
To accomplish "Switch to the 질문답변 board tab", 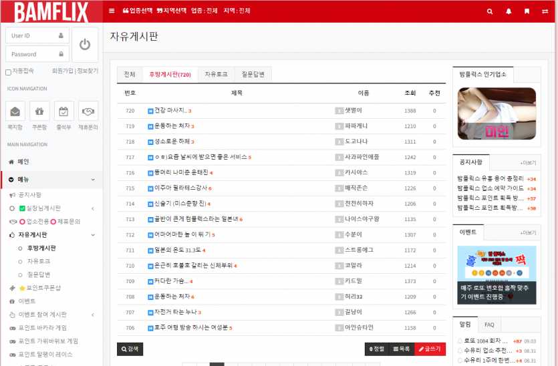I will point(253,74).
